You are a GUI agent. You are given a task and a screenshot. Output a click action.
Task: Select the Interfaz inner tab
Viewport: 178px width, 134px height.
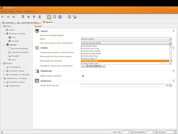[38, 27]
